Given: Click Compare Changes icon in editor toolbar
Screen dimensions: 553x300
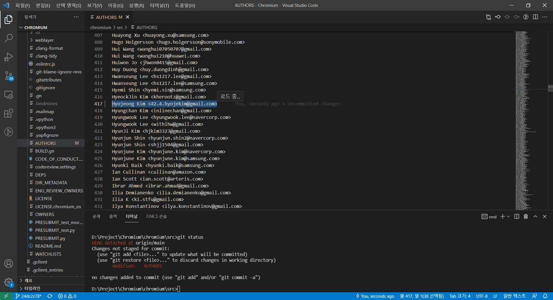Looking at the screenshot, I should 488,17.
